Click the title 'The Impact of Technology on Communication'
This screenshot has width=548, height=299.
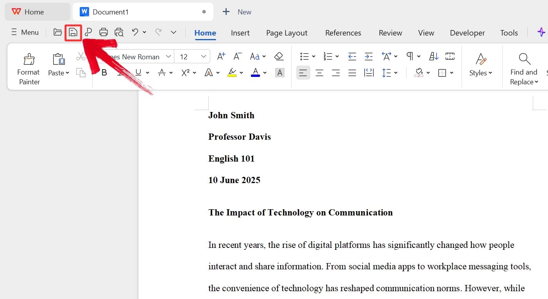click(301, 212)
